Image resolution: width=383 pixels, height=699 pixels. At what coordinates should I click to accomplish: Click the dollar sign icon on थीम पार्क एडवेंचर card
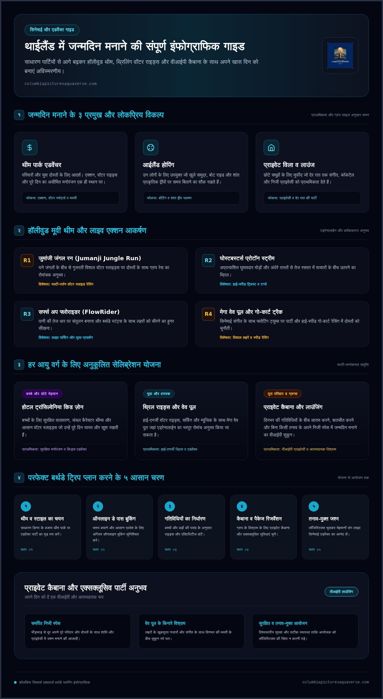30,148
